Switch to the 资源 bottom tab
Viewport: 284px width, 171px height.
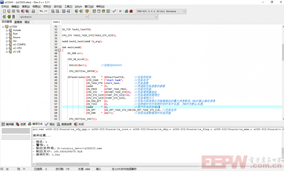coord(21,124)
